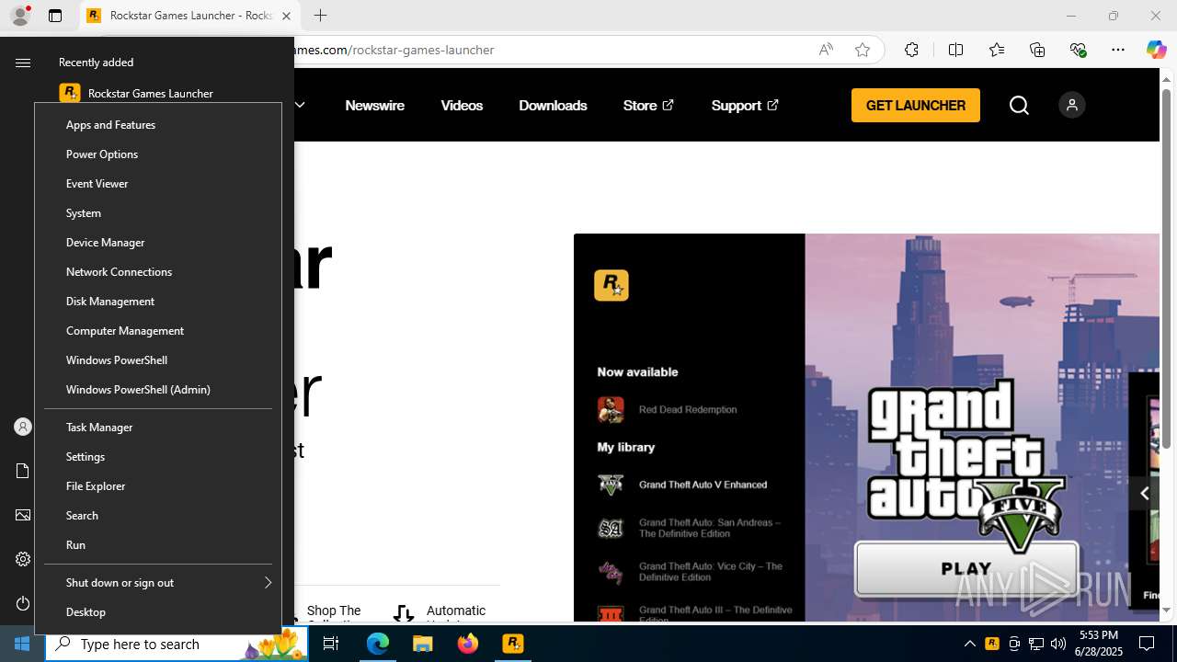Click carousel previous arrow on launcher image
Screen dimensions: 1177x662
click(x=1144, y=494)
